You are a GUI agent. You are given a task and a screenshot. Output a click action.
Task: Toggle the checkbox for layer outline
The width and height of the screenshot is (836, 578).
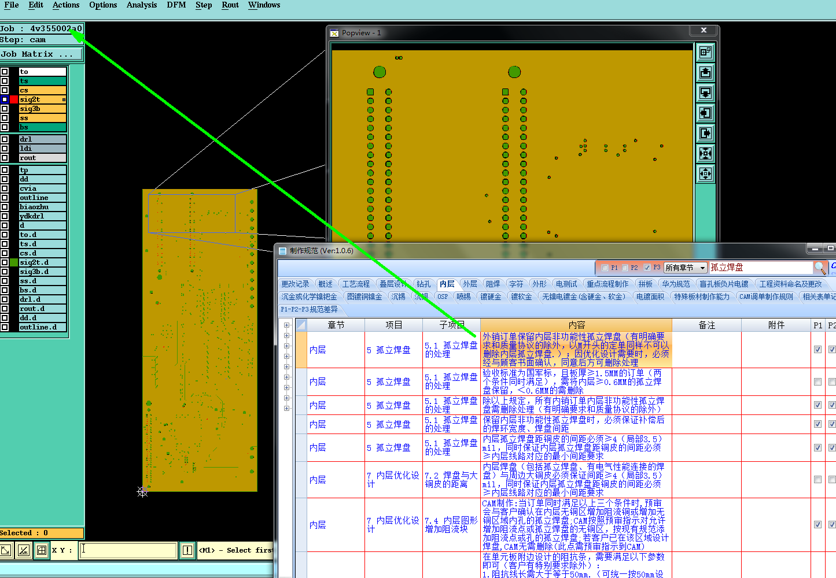point(5,198)
